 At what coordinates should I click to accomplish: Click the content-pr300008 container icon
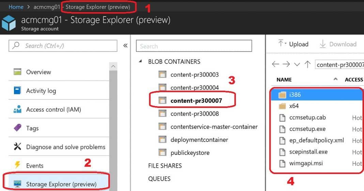(162, 113)
